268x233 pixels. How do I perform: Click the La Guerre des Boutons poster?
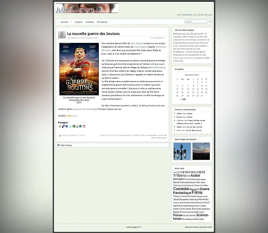(x=79, y=69)
